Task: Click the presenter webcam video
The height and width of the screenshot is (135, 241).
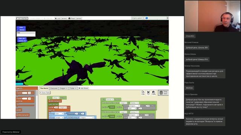Action: (x=212, y=16)
